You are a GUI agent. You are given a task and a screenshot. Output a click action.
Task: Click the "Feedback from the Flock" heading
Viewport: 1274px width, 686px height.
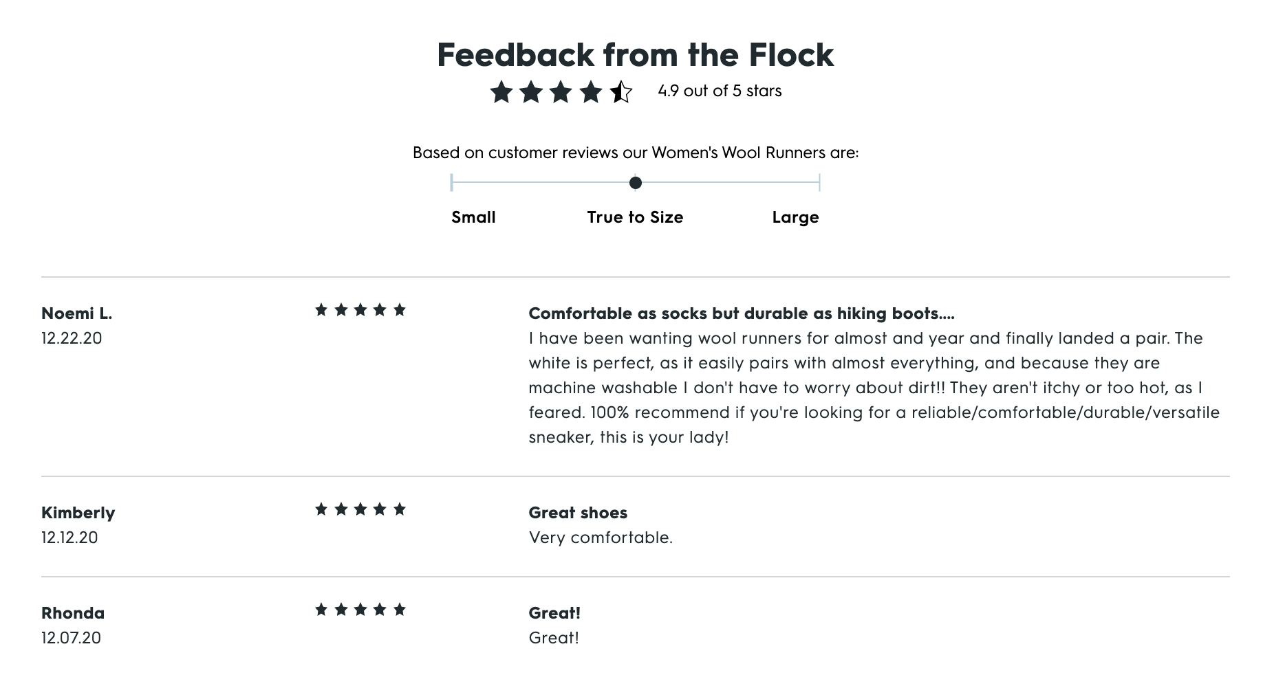point(636,54)
